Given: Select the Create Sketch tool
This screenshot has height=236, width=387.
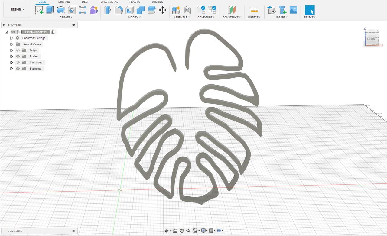Looking at the screenshot, I should coord(39,10).
